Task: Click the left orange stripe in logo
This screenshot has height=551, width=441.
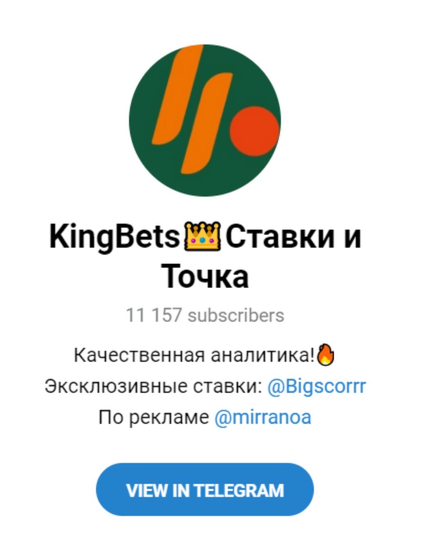Action: click(x=178, y=95)
